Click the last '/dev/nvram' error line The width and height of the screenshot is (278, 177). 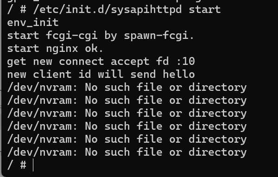click(127, 152)
